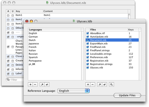Toggle the A checkbox in the Label: row
The height and width of the screenshot is (107, 149).
(x=8, y=74)
